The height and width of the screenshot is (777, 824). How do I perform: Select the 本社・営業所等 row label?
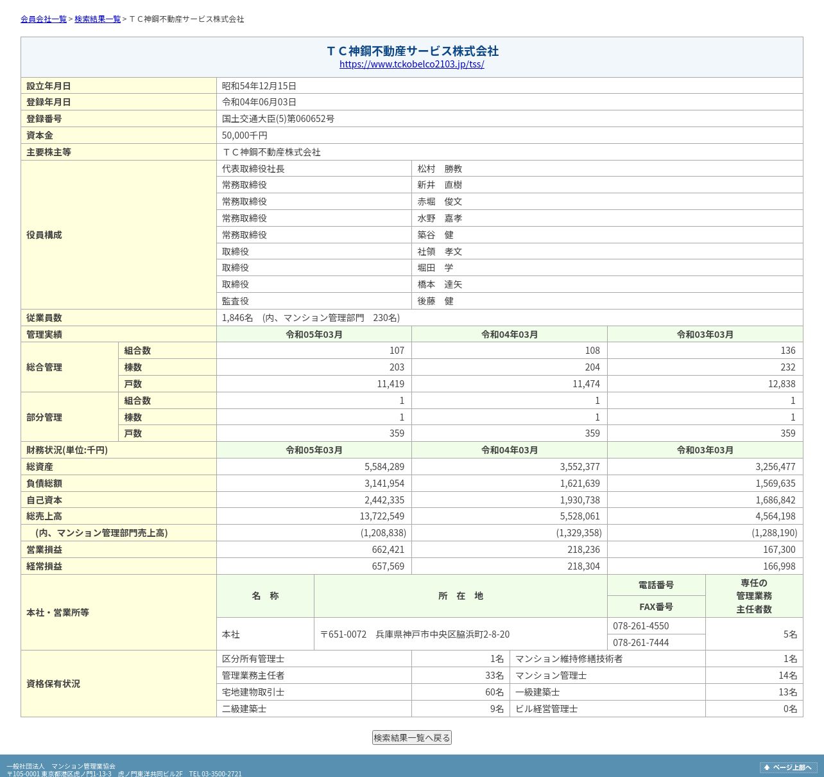pos(58,613)
